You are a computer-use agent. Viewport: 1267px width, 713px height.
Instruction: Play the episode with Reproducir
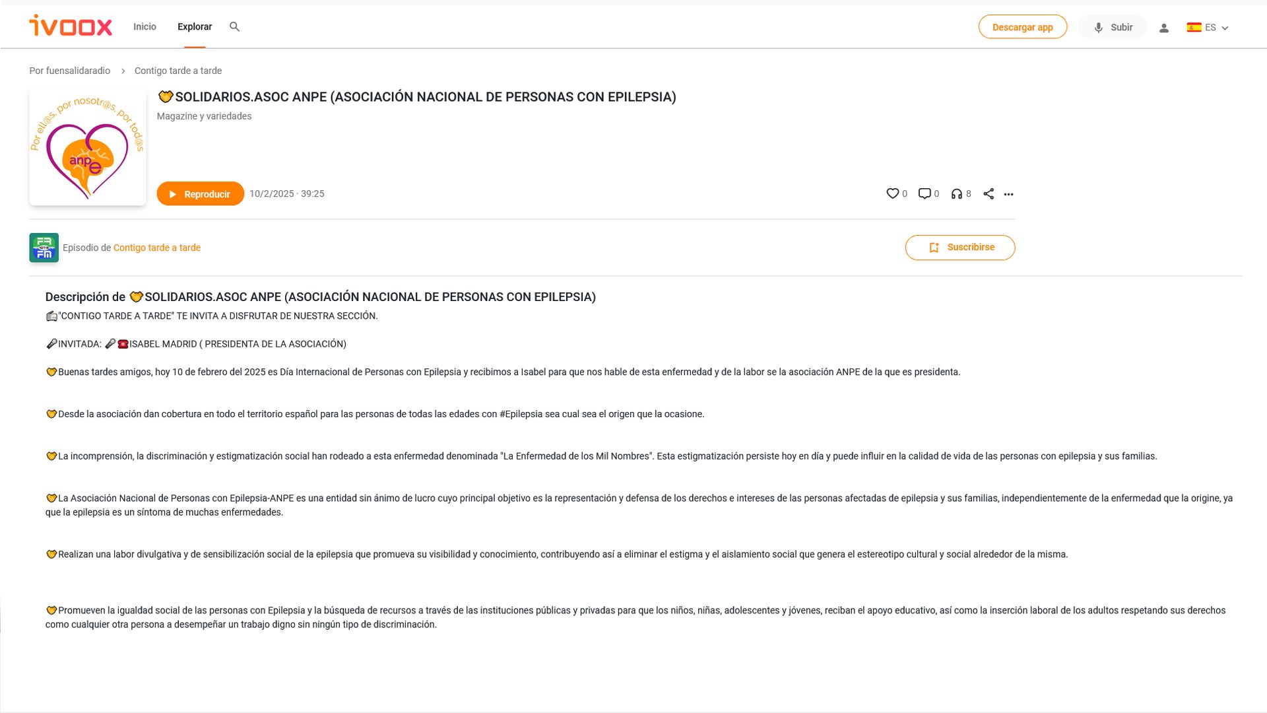point(200,193)
